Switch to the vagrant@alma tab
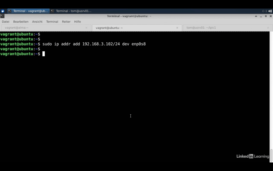Screen dimensions: 273x171 [40, 28]
